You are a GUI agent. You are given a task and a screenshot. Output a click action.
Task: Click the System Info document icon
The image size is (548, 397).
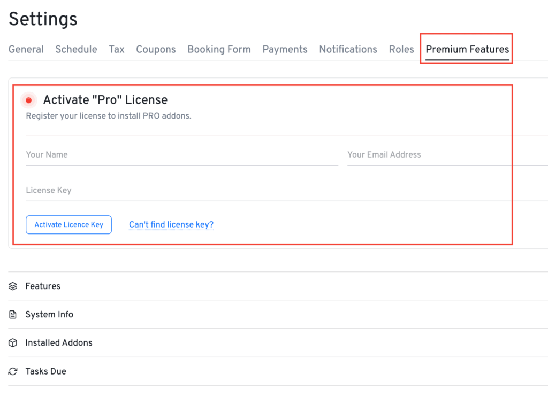(x=12, y=314)
